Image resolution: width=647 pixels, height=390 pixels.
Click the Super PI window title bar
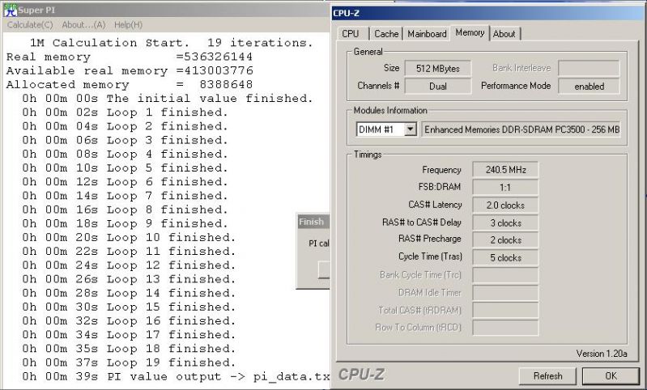pyautogui.click(x=166, y=10)
